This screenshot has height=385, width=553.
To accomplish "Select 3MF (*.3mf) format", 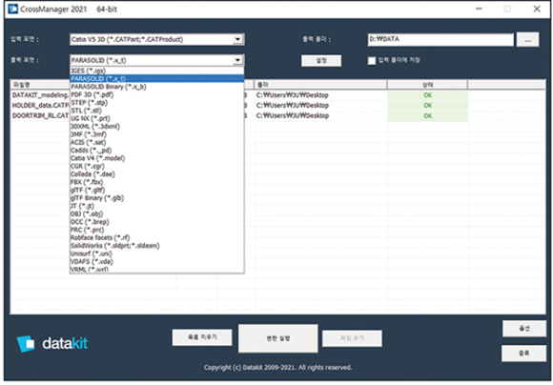I will pos(157,134).
